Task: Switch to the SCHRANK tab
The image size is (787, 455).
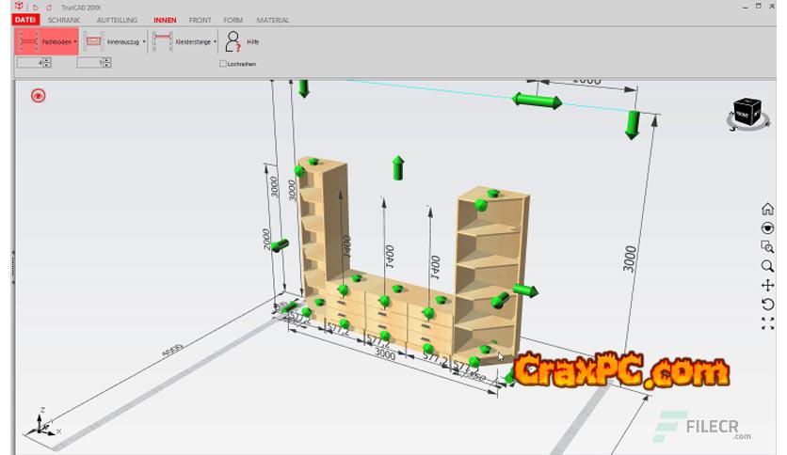Action: (x=64, y=19)
